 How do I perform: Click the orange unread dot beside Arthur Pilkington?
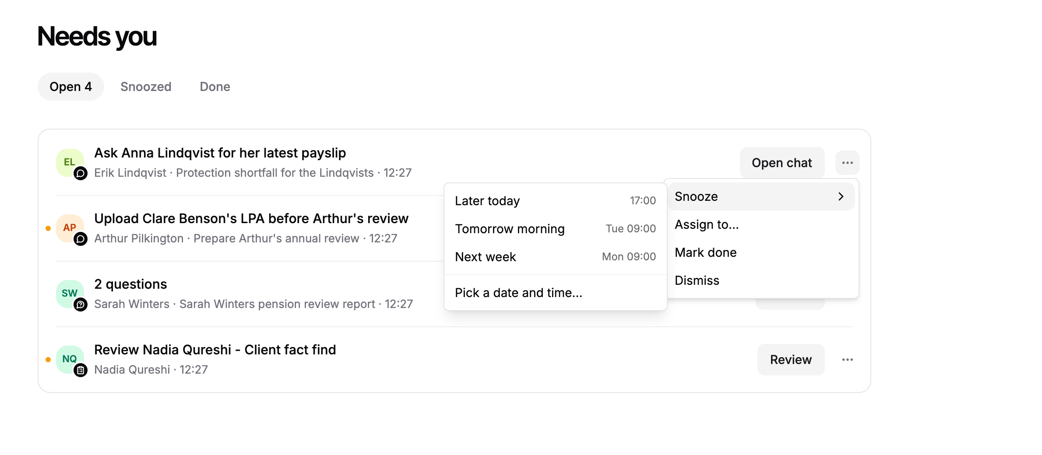pyautogui.click(x=48, y=228)
